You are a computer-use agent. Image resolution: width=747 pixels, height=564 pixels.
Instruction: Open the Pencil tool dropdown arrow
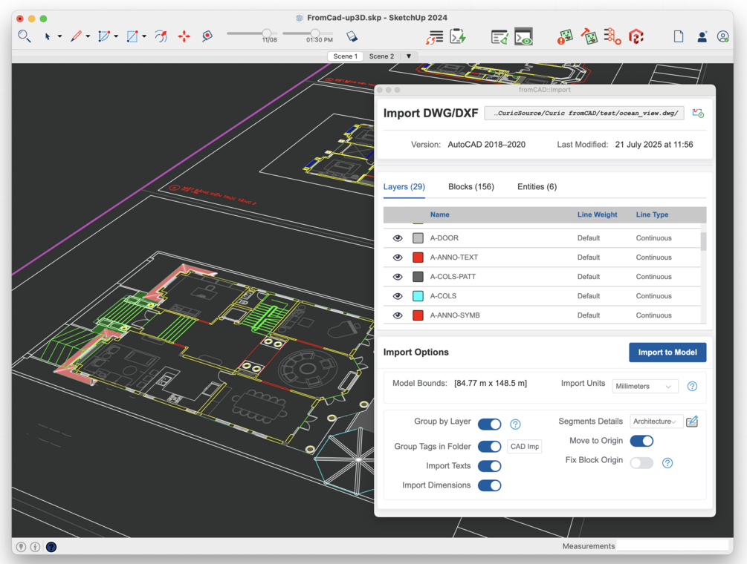88,36
